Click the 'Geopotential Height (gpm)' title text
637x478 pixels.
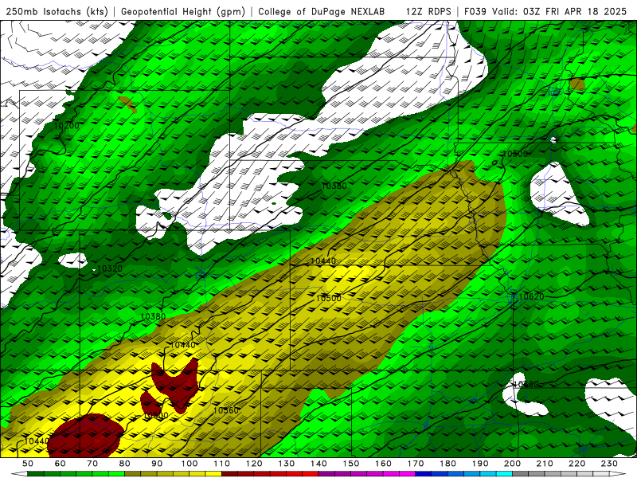183,11
